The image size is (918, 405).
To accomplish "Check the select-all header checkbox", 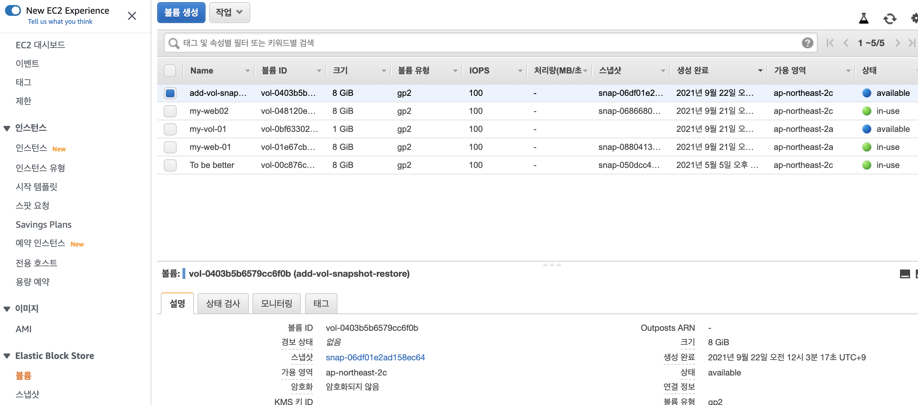I will [170, 71].
